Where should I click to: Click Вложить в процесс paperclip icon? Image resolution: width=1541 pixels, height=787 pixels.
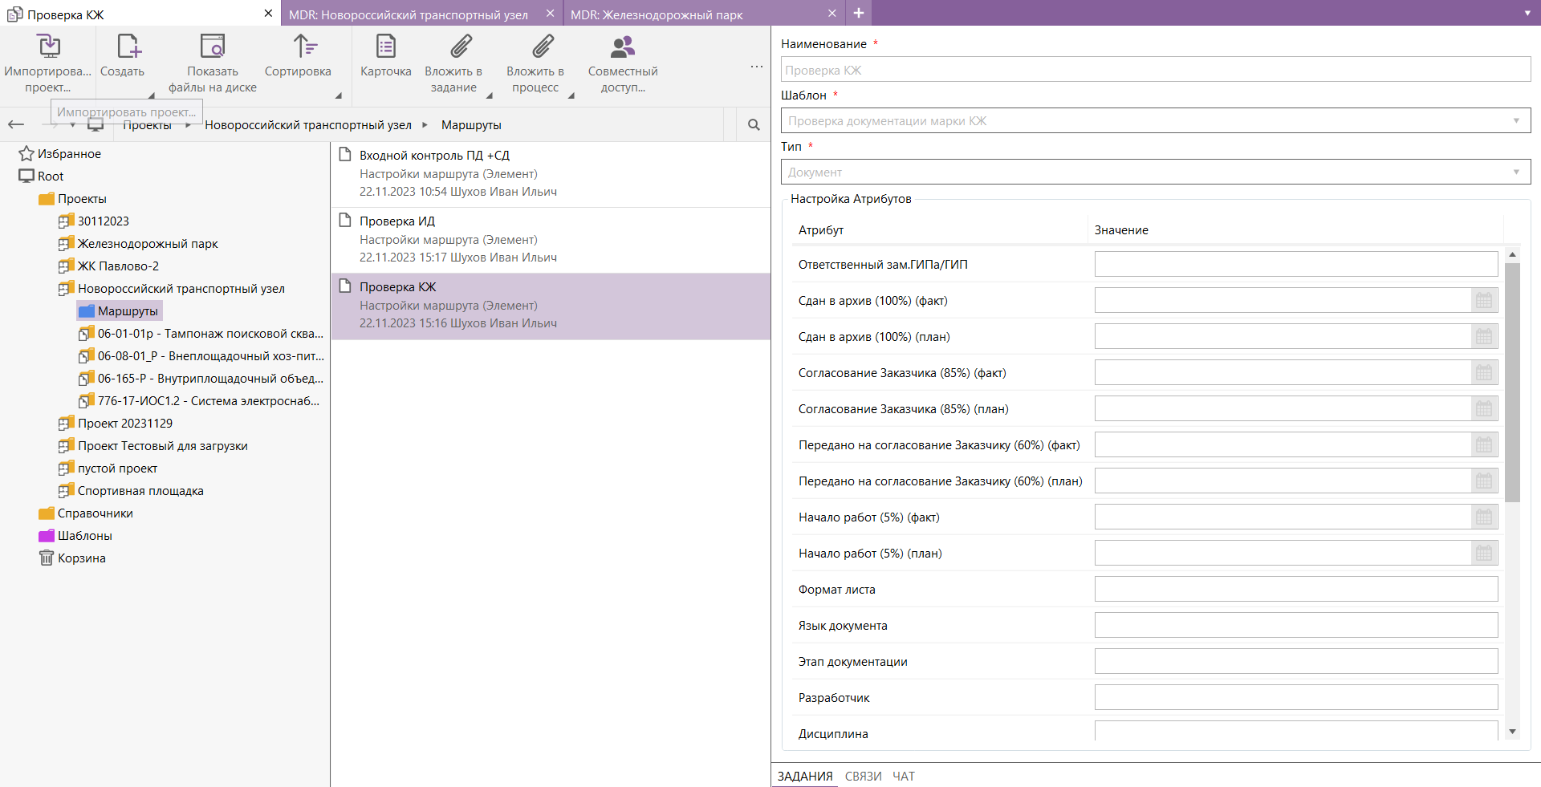[543, 47]
